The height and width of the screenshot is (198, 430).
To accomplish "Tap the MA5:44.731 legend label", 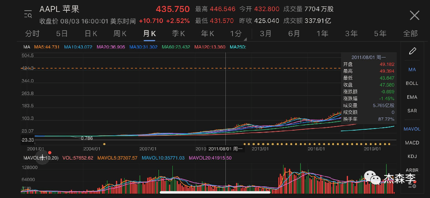I will click(47, 47).
